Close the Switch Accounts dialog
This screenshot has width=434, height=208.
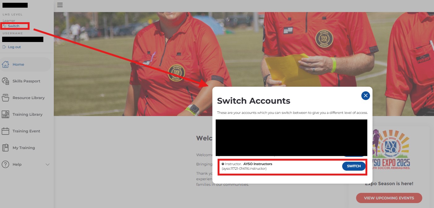365,96
